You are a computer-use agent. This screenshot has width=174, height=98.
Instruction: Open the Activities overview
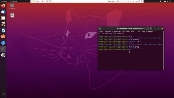click(4, 1)
